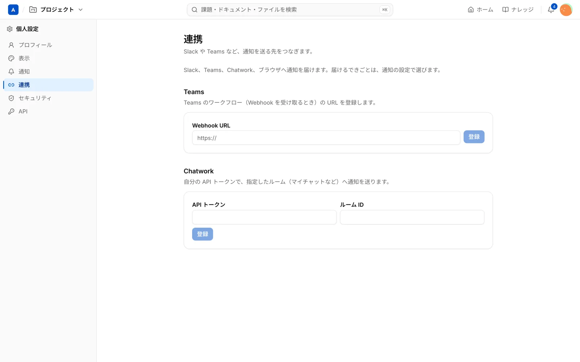Screen dimensions: 580x362
Task: Click the Teams section heading
Action: tap(194, 92)
